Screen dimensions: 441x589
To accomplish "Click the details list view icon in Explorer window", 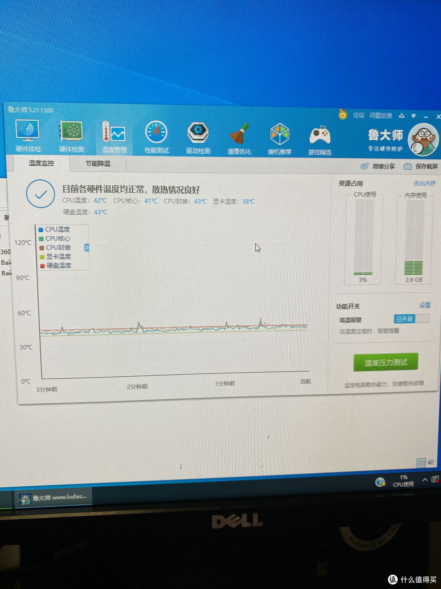I will 421,463.
